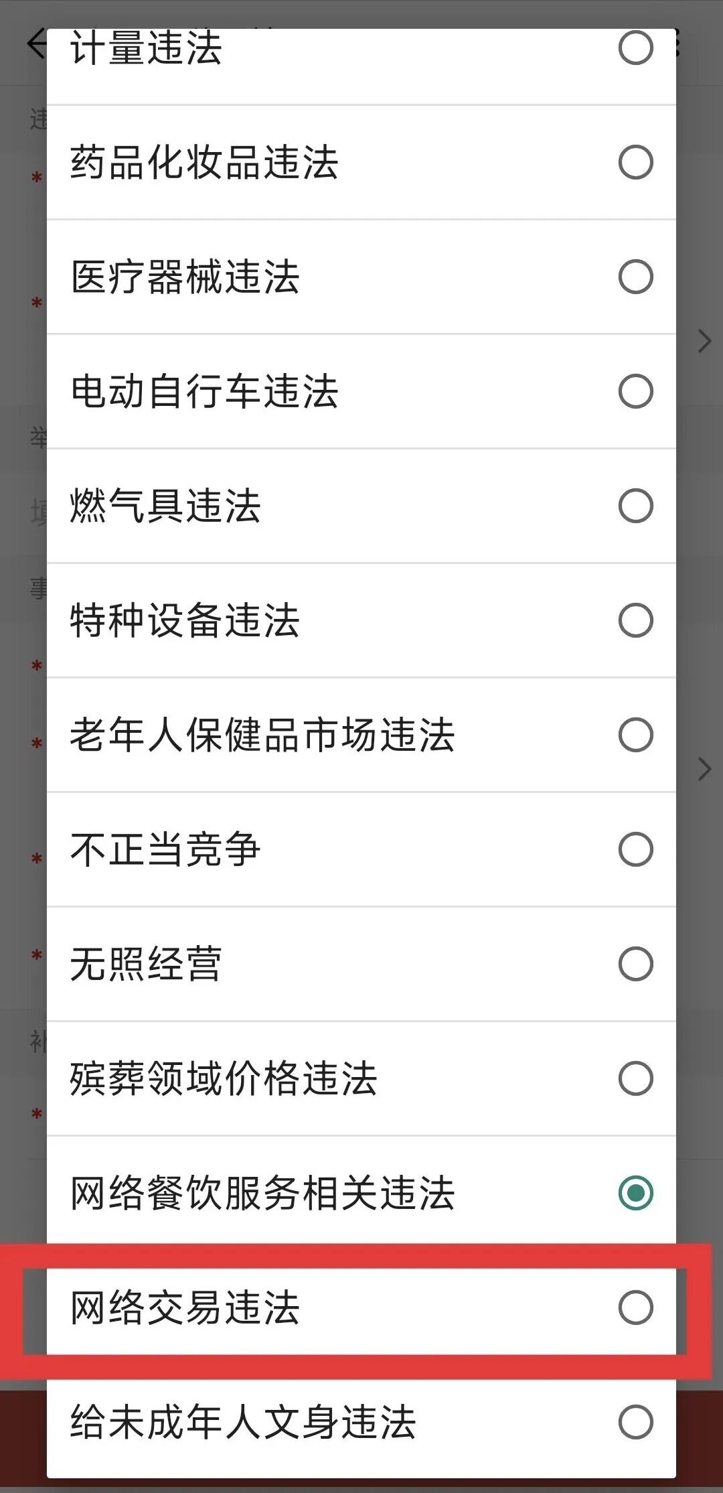Choose the 特种设备违法 radio button
Screen dimensions: 723x1493
(x=635, y=620)
